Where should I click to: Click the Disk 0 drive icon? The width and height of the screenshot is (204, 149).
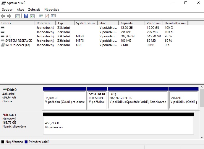coord(5,89)
